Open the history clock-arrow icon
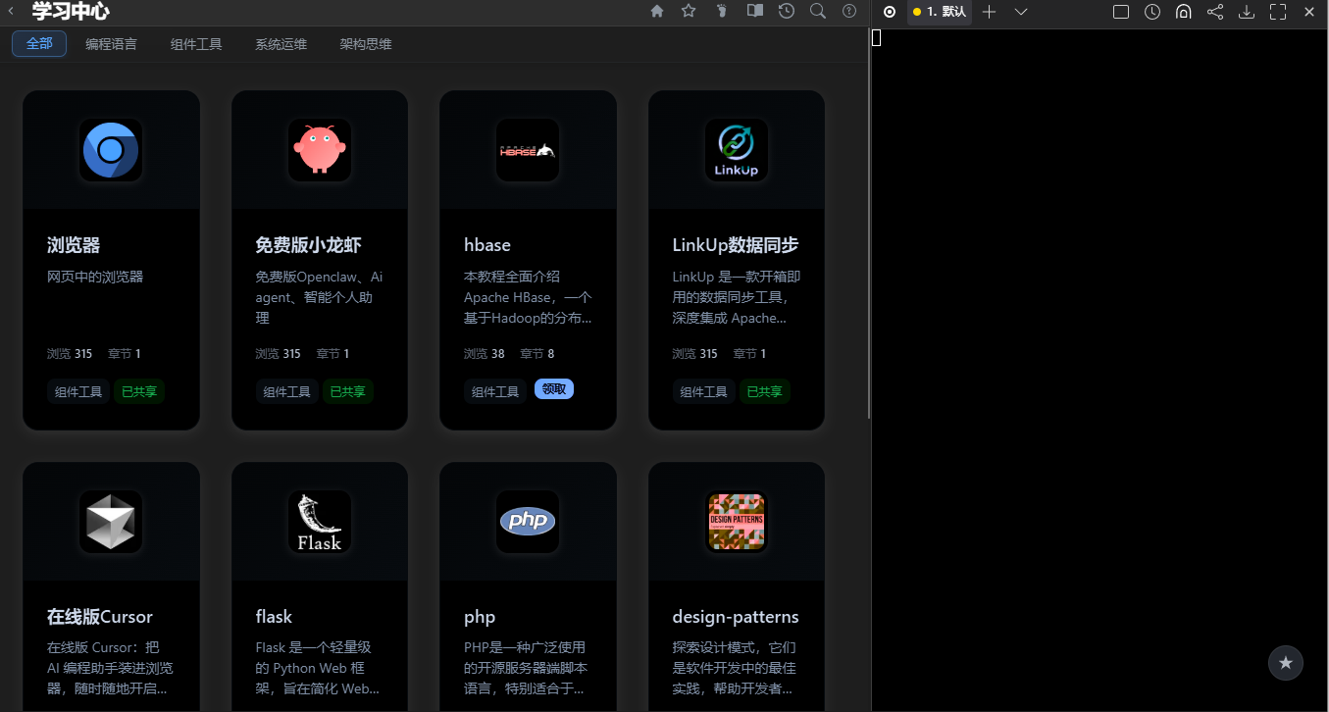 [787, 11]
